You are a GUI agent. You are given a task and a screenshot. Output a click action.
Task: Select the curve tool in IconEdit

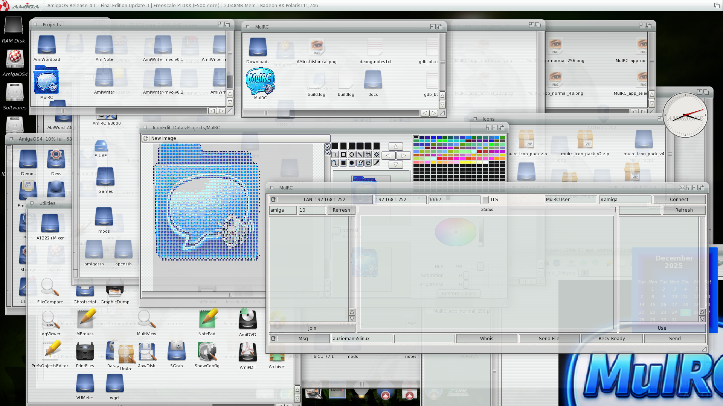click(x=335, y=163)
